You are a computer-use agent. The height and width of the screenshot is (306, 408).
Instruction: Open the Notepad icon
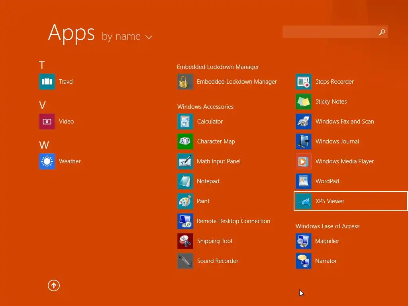185,181
